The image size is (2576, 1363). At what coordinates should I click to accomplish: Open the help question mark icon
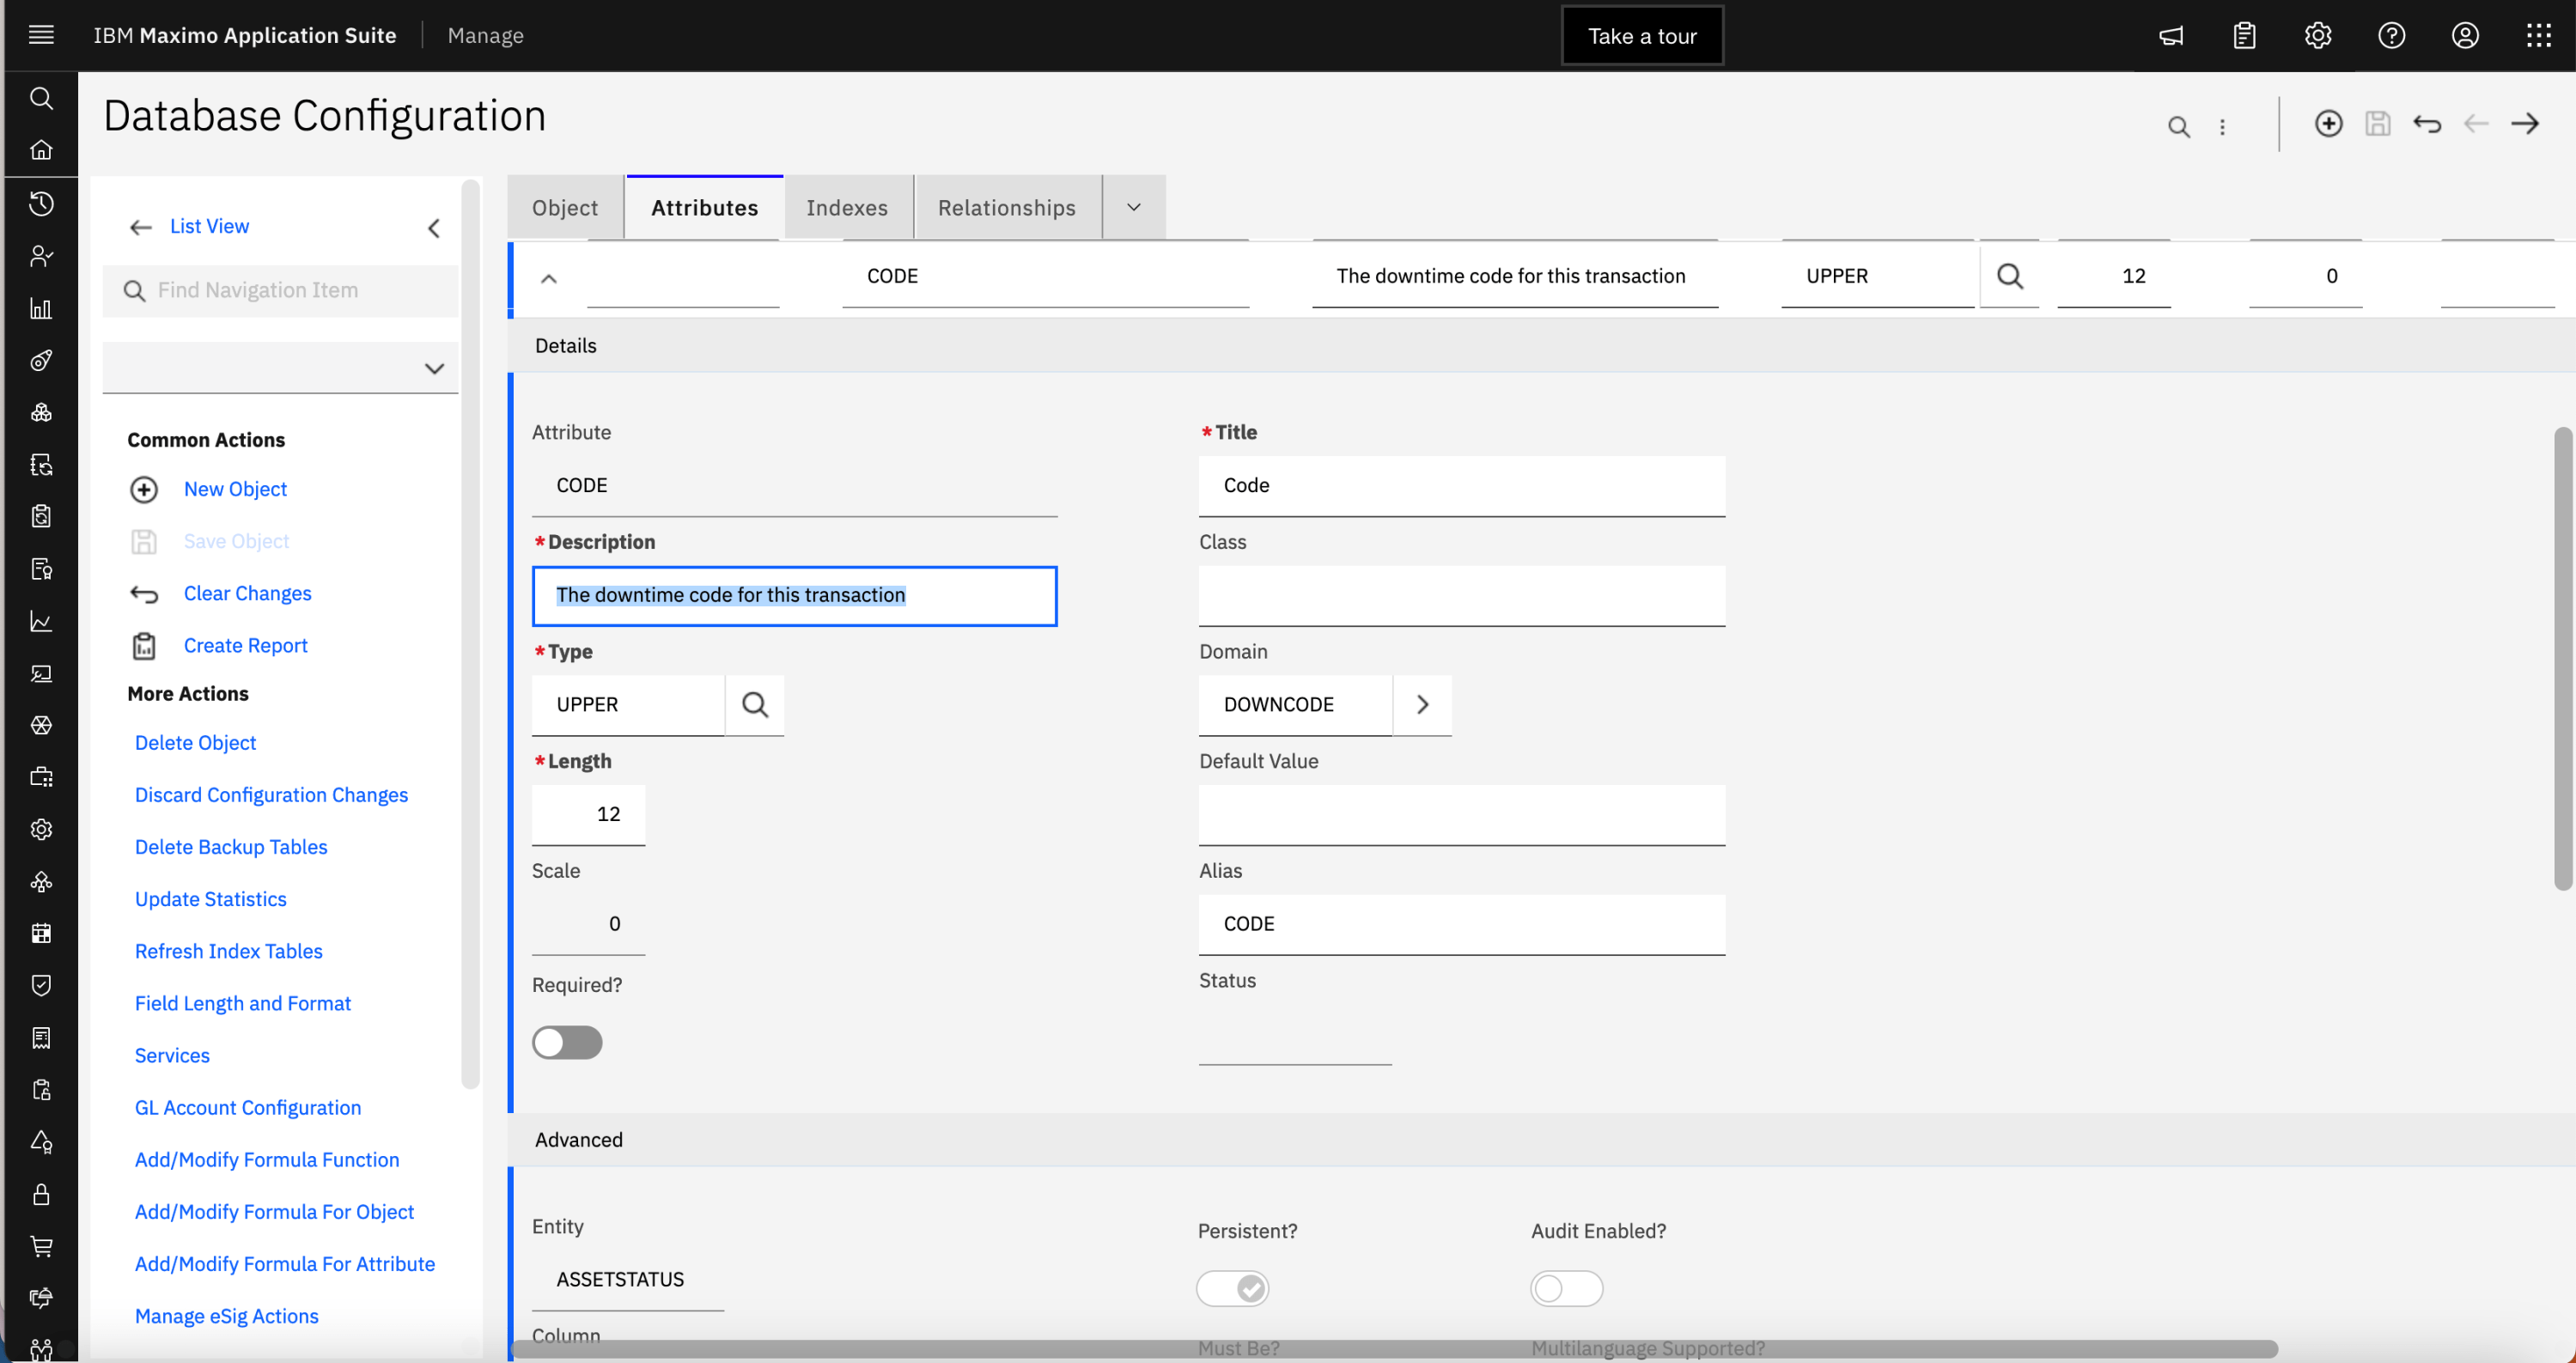(x=2391, y=35)
